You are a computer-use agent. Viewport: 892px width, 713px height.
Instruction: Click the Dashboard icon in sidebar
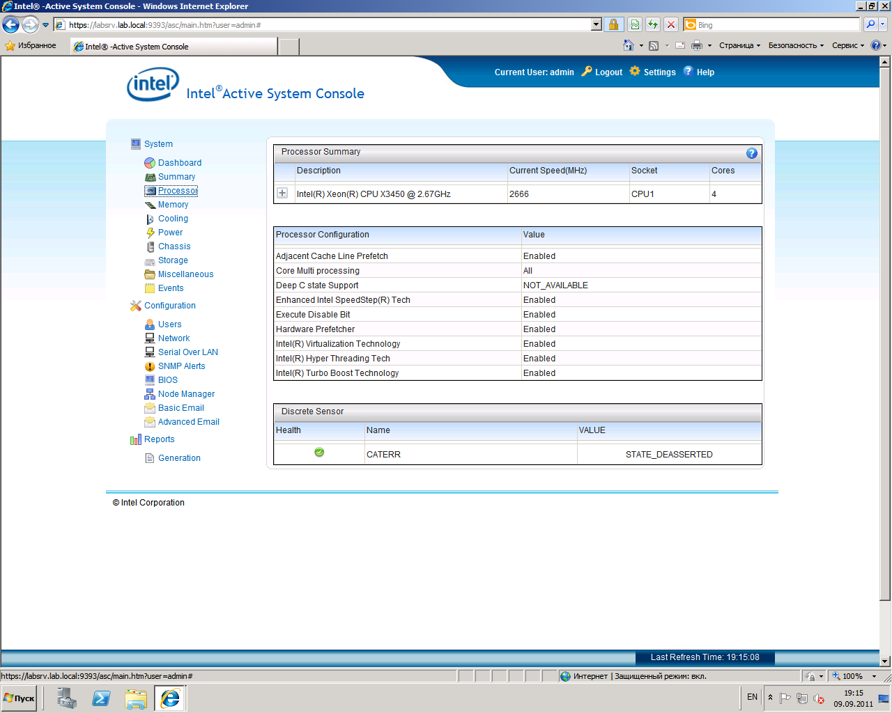[x=150, y=163]
